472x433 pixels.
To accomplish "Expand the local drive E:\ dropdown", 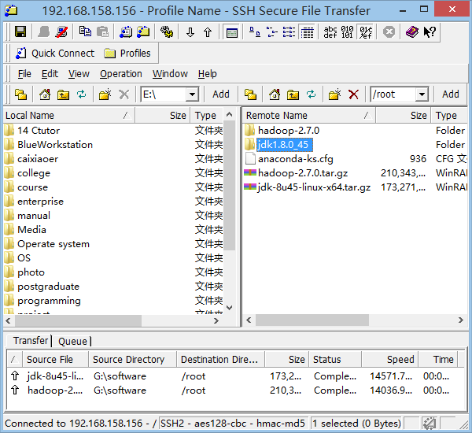I will [192, 94].
